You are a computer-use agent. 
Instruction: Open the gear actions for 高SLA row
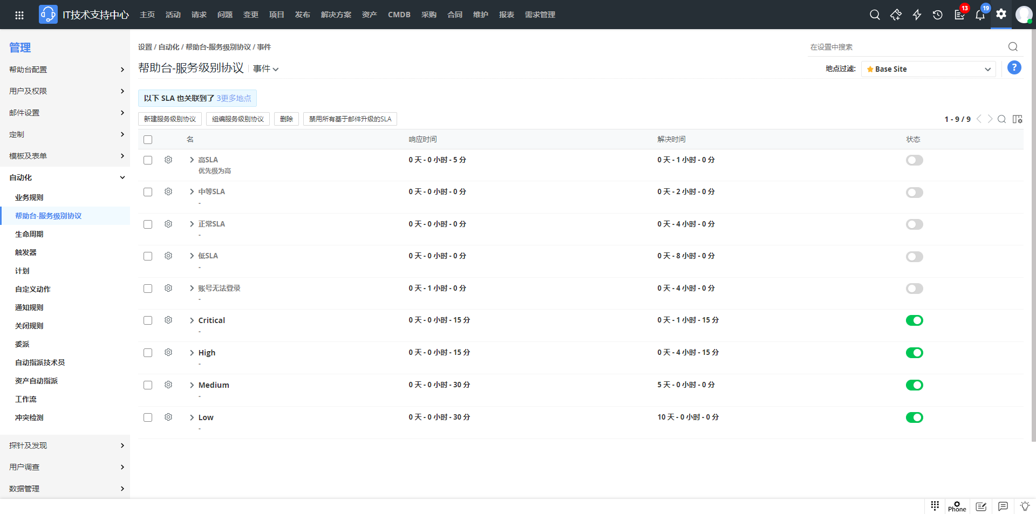click(x=168, y=160)
